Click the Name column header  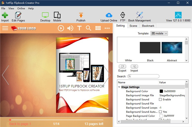click(x=138, y=83)
